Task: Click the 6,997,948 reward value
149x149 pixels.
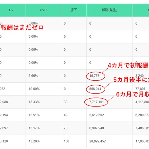Action: click(x=97, y=128)
